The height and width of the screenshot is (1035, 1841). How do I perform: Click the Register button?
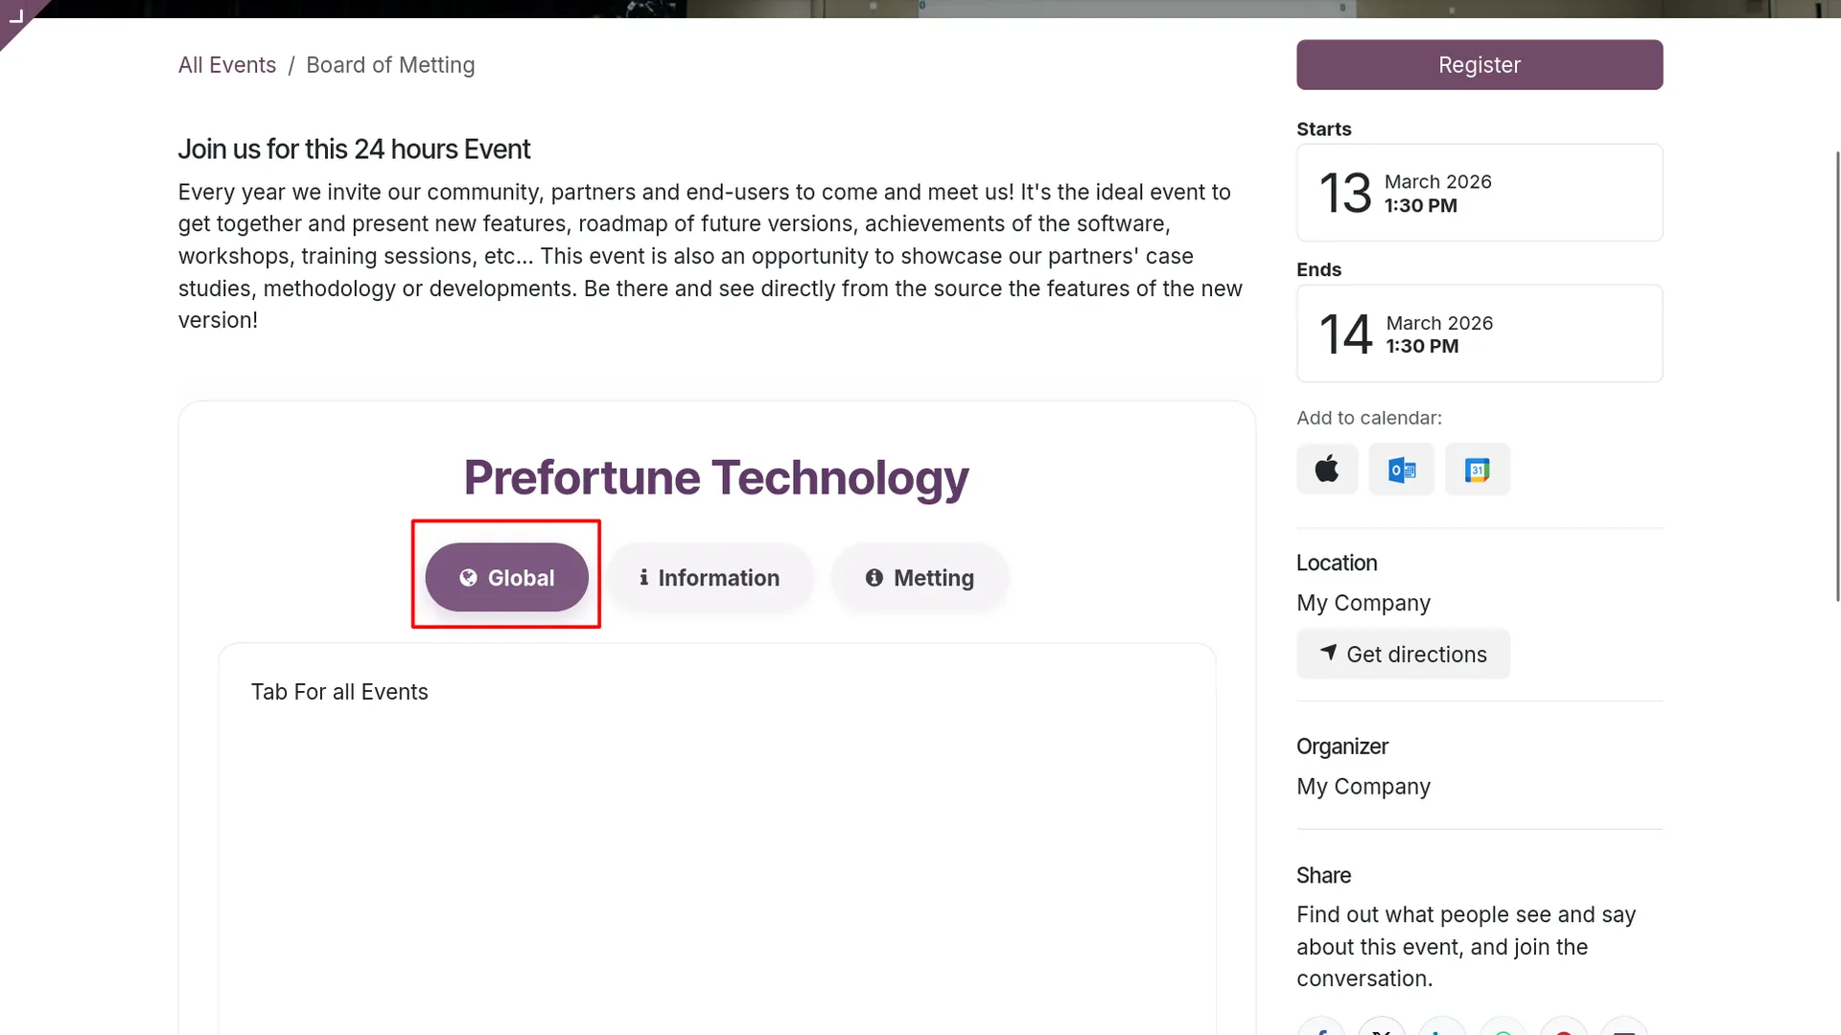tap(1480, 64)
